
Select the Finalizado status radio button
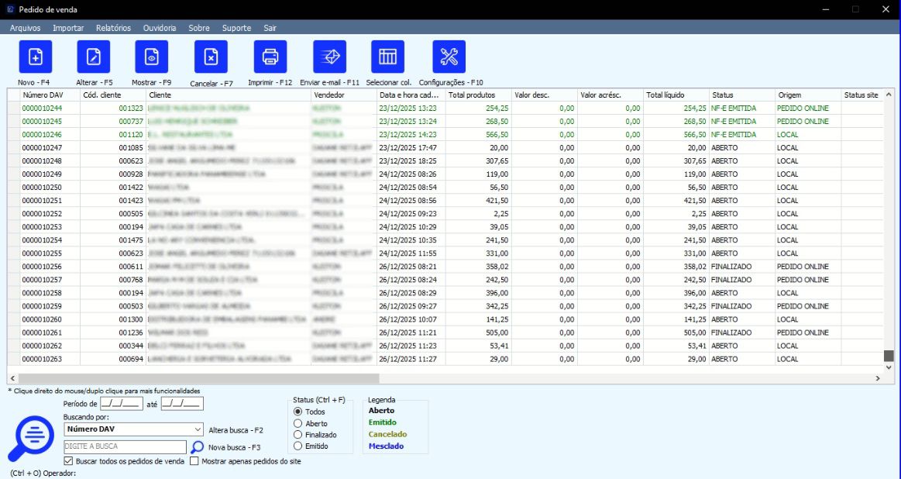coord(298,435)
